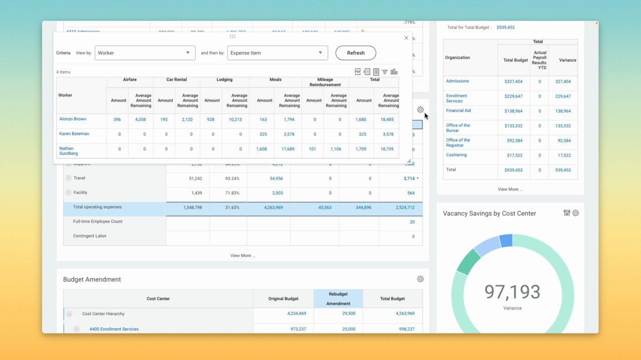
Task: Click the Admissions total budget $327,404
Action: click(x=513, y=81)
